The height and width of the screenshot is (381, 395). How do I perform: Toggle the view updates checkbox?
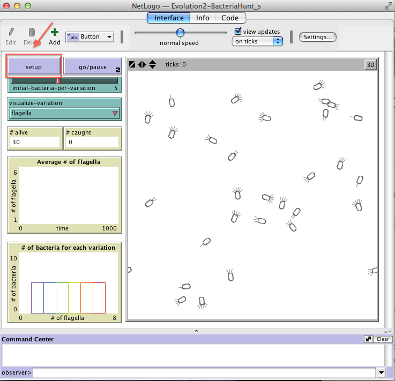239,32
